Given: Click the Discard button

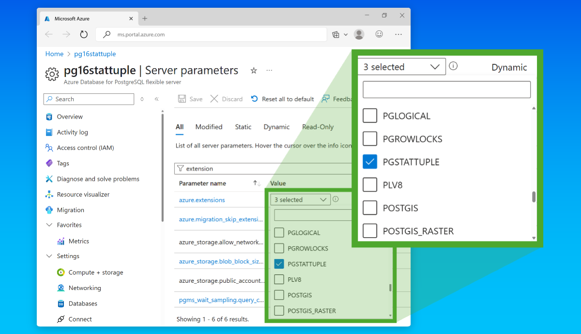Looking at the screenshot, I should click(227, 99).
